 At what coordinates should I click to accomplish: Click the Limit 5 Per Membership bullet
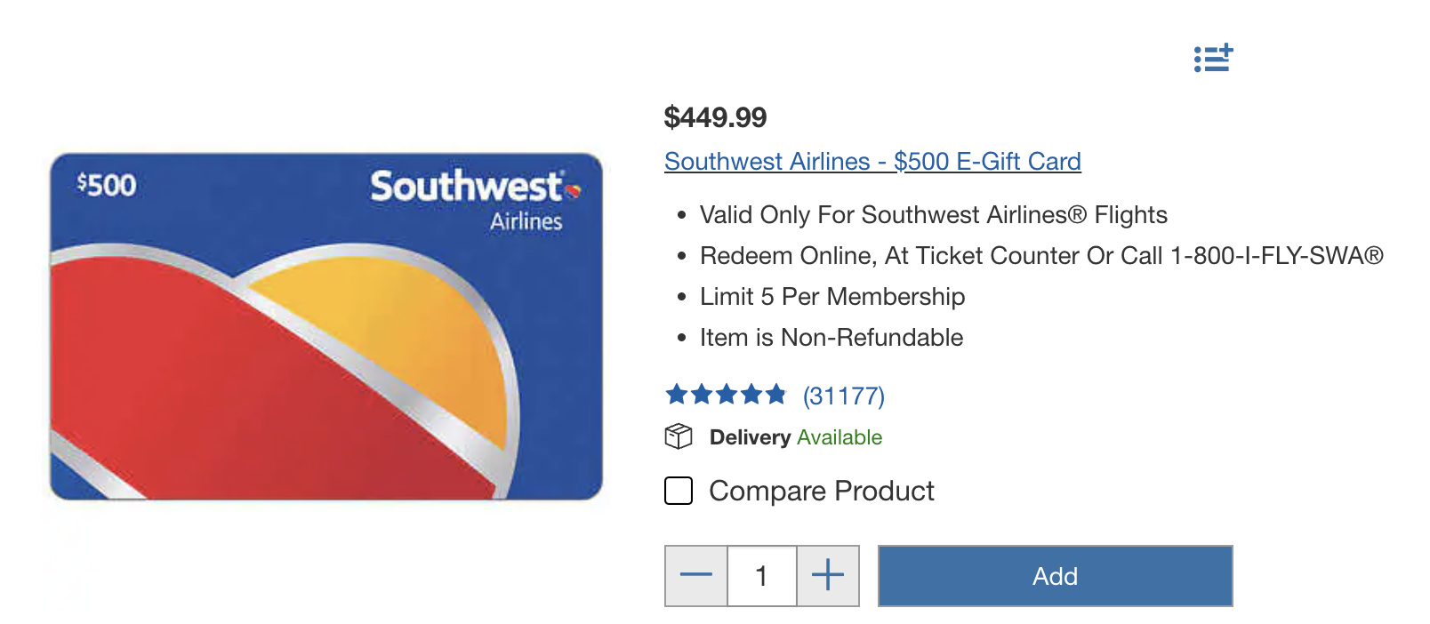coord(831,297)
